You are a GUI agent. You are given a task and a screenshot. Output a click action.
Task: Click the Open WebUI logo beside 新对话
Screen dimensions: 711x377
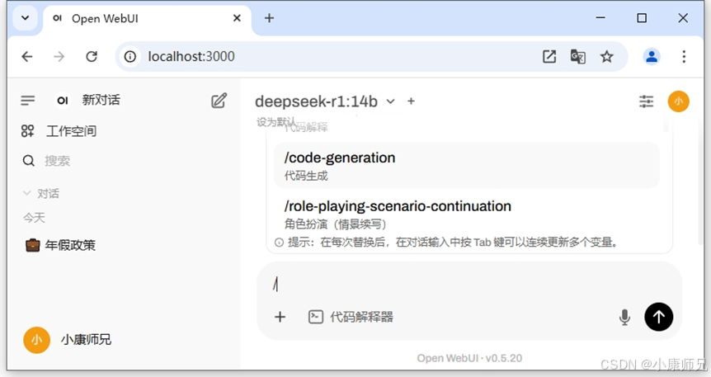pyautogui.click(x=63, y=101)
